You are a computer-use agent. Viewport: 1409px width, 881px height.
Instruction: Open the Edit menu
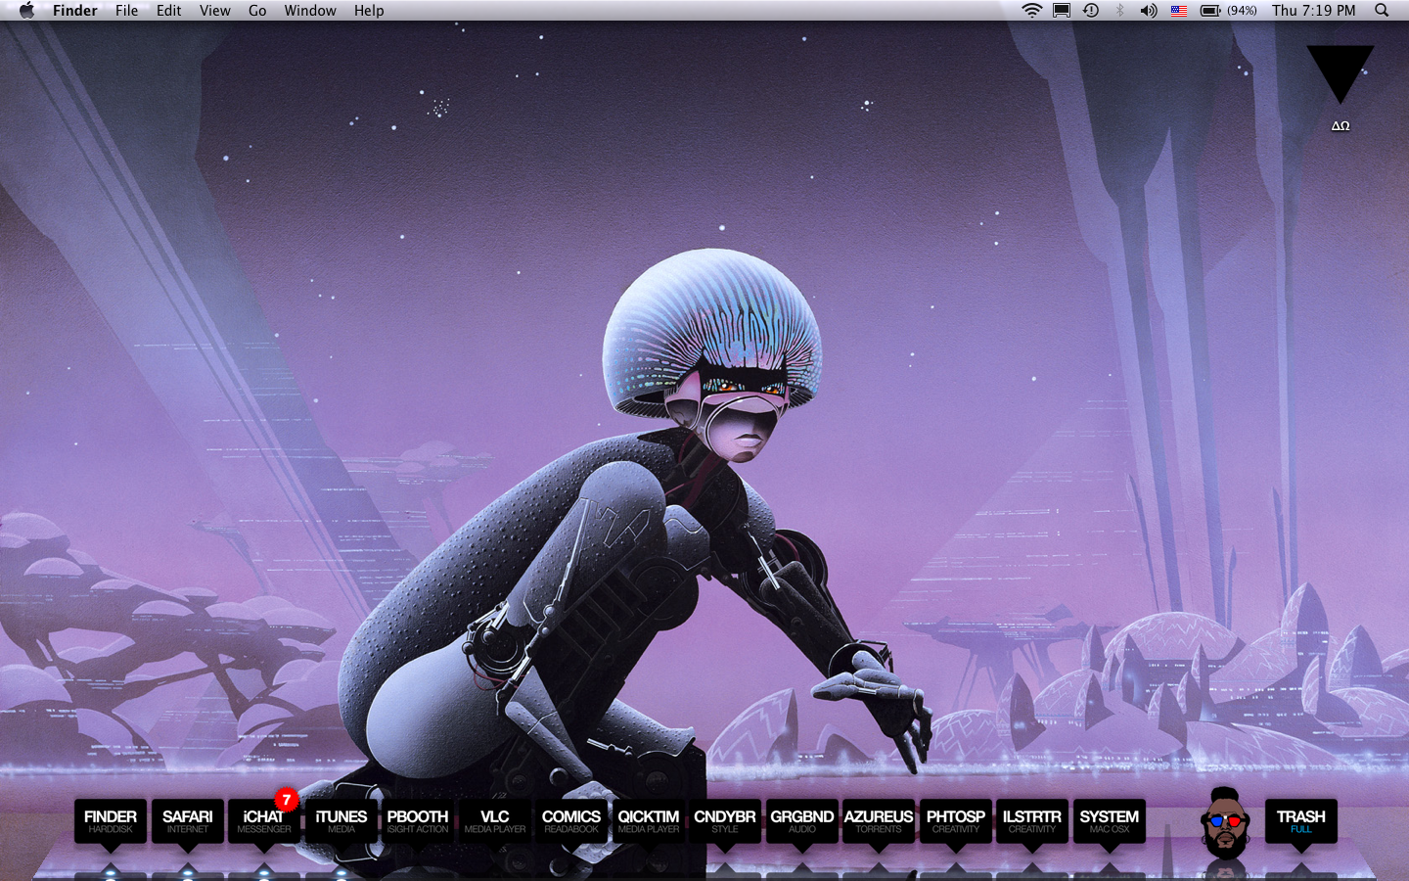point(169,11)
